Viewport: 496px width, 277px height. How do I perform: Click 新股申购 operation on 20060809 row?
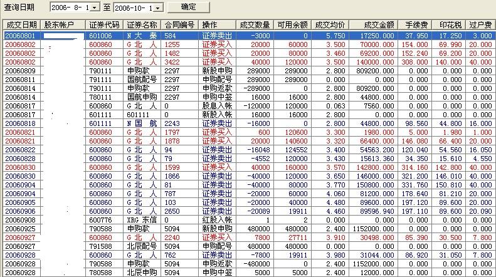click(217, 71)
